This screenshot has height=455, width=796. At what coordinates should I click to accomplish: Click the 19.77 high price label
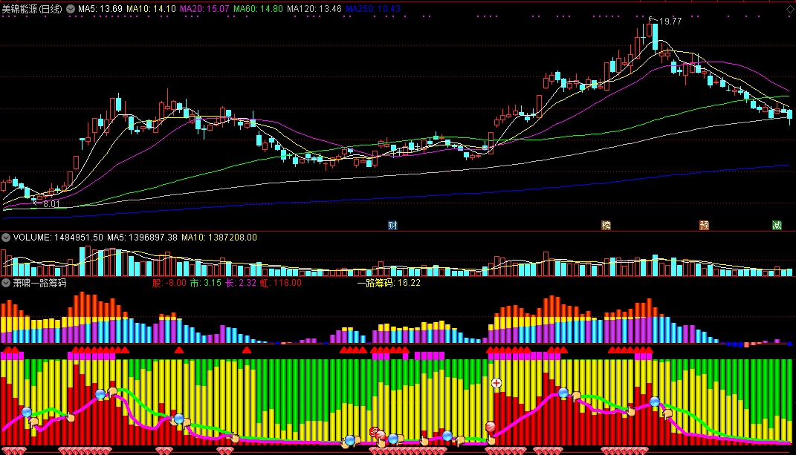pyautogui.click(x=670, y=22)
